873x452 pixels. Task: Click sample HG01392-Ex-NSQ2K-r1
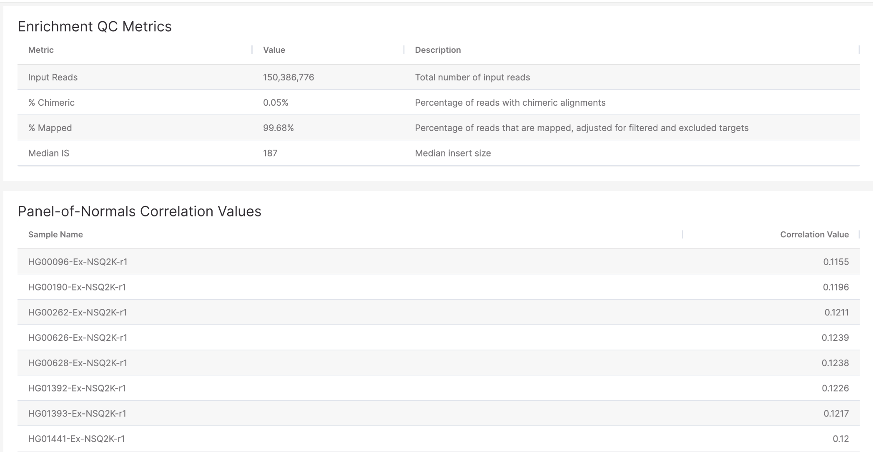pos(77,388)
